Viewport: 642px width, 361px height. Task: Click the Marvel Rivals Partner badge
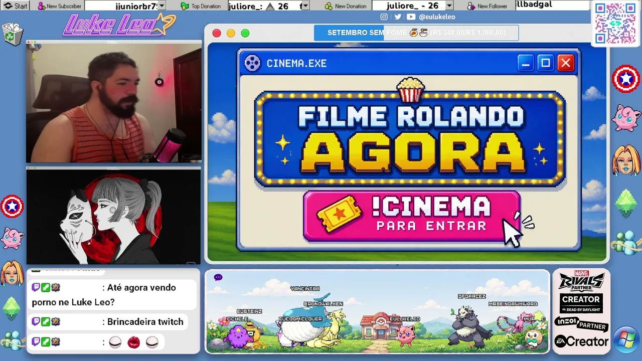[581, 281]
